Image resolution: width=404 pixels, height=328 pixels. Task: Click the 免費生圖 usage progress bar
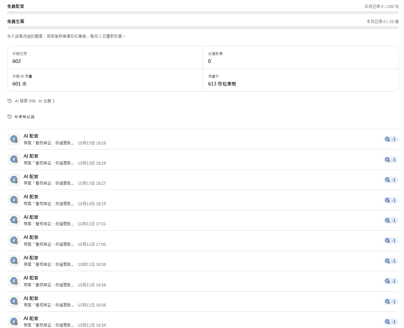203,28
